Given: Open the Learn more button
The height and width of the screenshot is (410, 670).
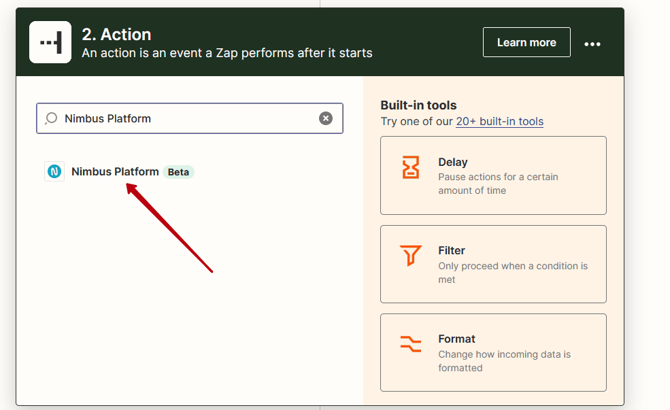Looking at the screenshot, I should [x=526, y=42].
